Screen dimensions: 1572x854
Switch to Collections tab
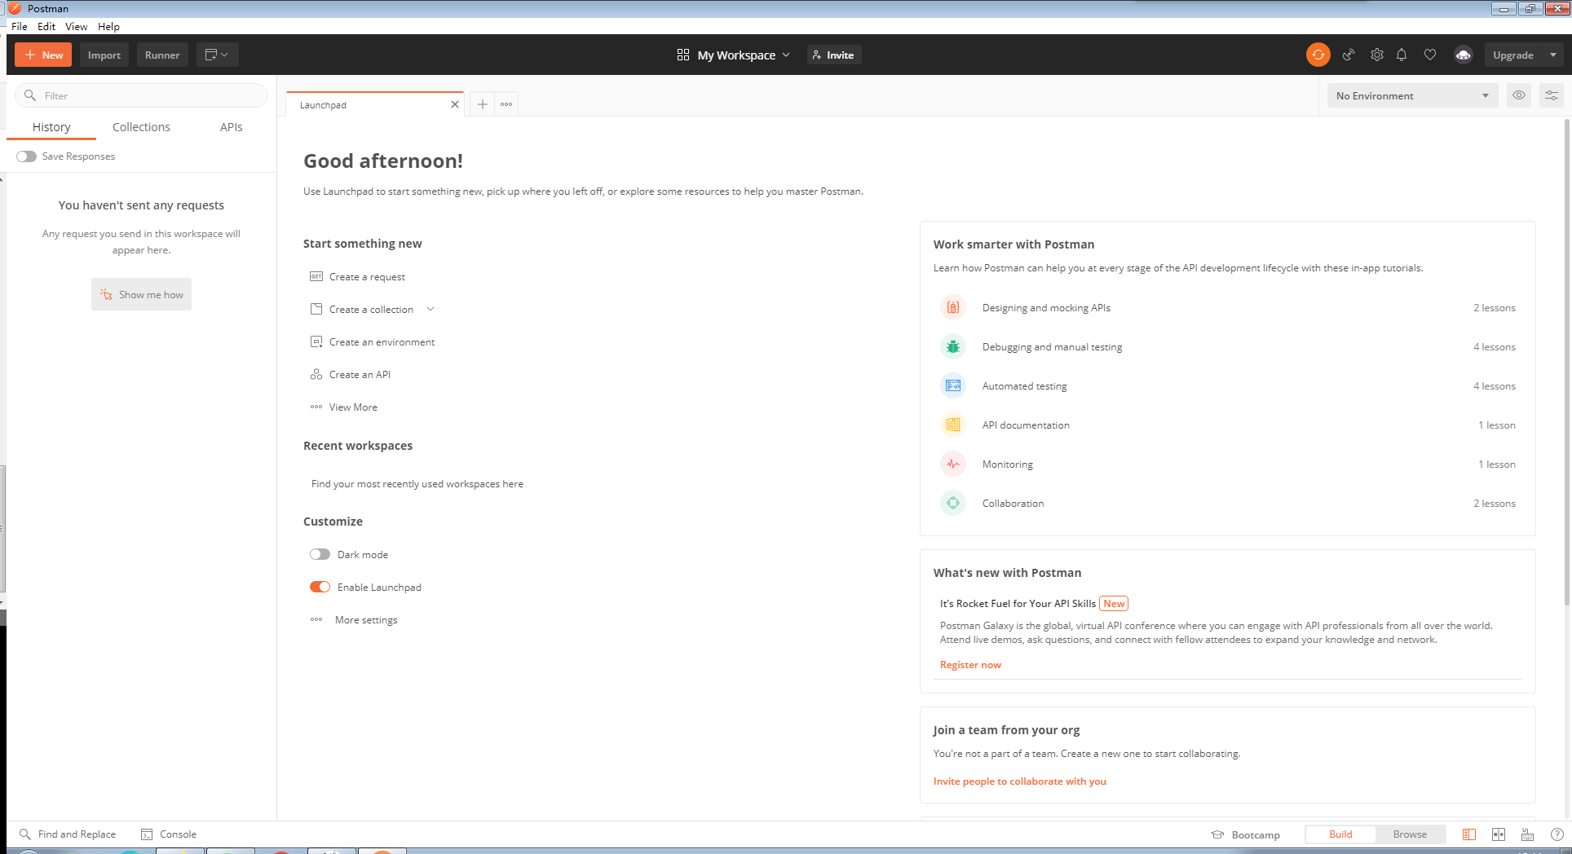pyautogui.click(x=141, y=127)
